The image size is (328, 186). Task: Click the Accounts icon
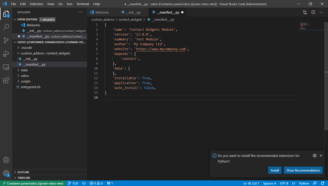point(6,160)
